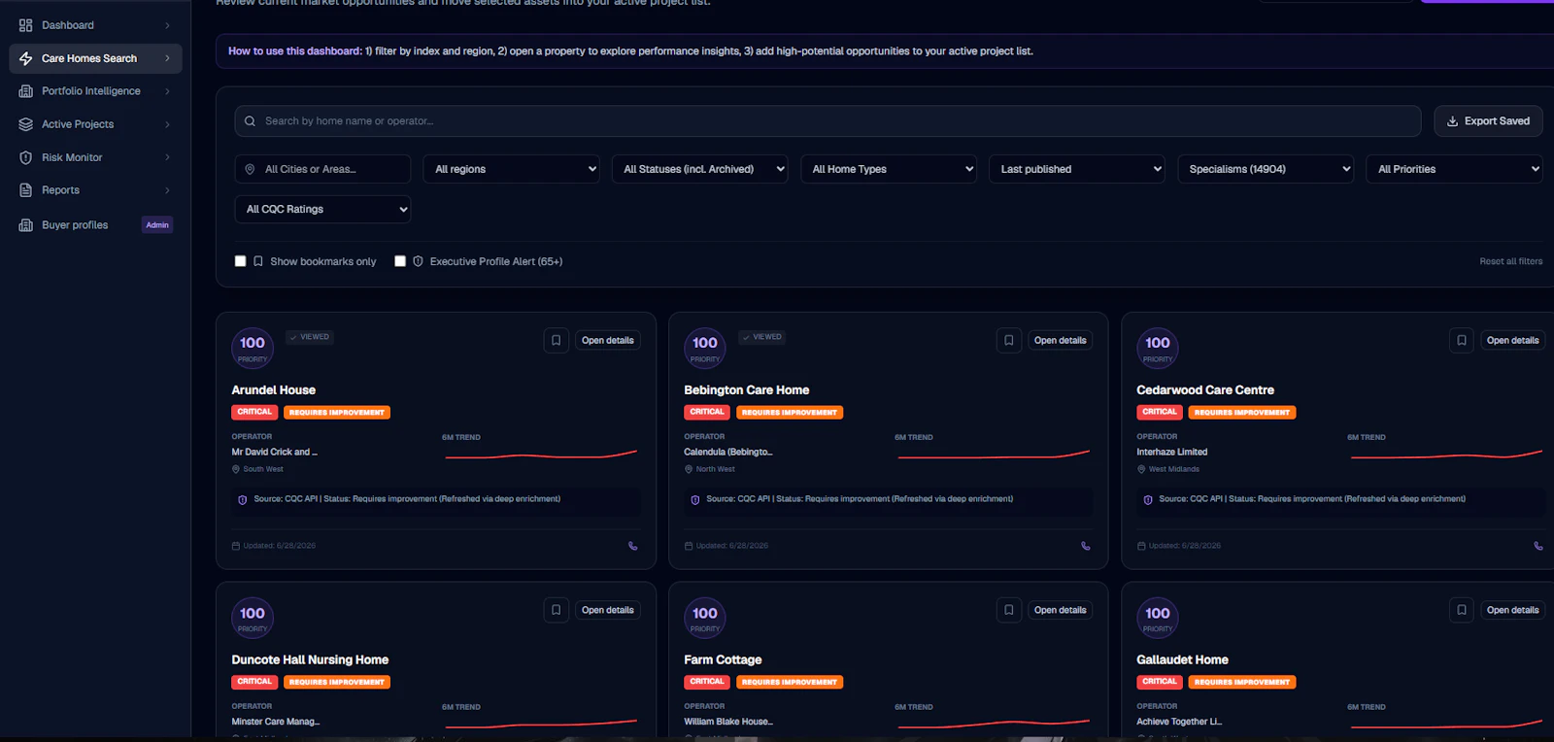Go to Active Projects

95,124
